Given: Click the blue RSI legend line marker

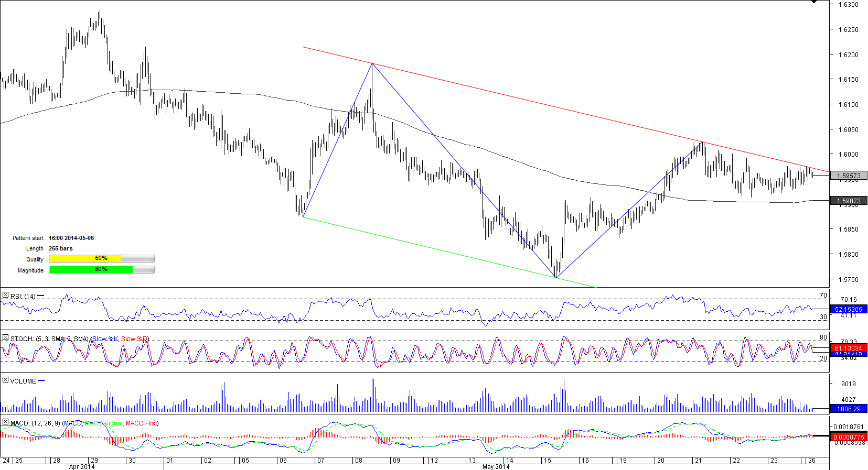Looking at the screenshot, I should point(41,296).
